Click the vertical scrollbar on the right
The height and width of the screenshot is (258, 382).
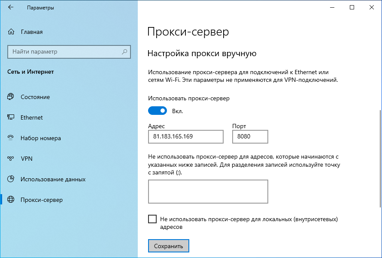click(x=380, y=159)
